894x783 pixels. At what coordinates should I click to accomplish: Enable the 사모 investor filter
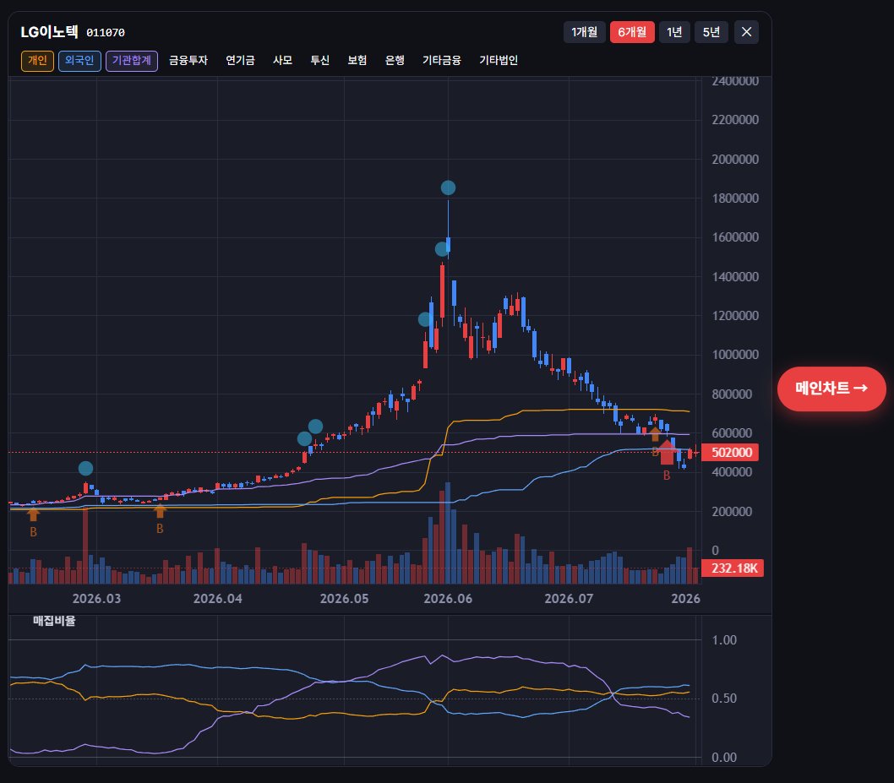click(x=282, y=61)
